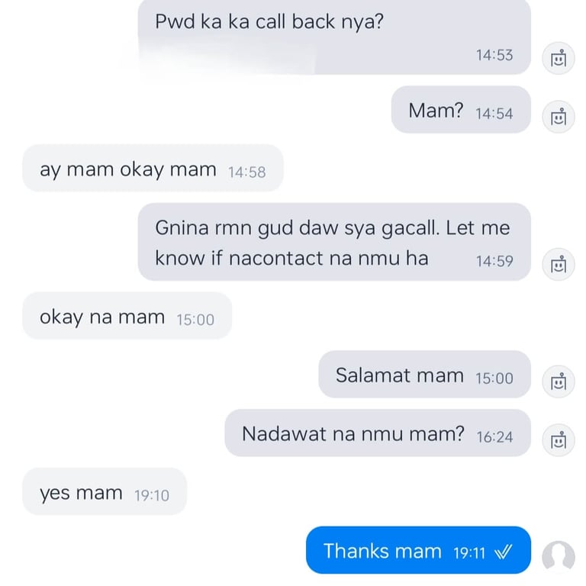Image resolution: width=586 pixels, height=586 pixels.
Task: Select the 'Pwd ka ka call back nya?' message
Action: (334, 37)
